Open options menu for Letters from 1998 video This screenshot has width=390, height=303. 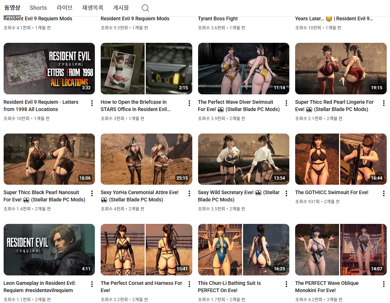click(x=92, y=103)
